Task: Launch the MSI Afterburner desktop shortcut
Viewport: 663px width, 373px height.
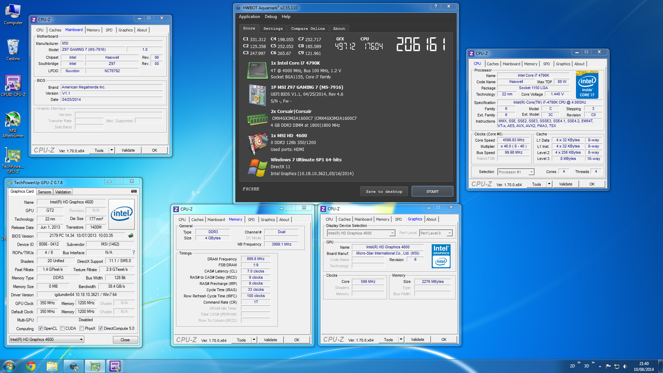Action: (x=13, y=124)
